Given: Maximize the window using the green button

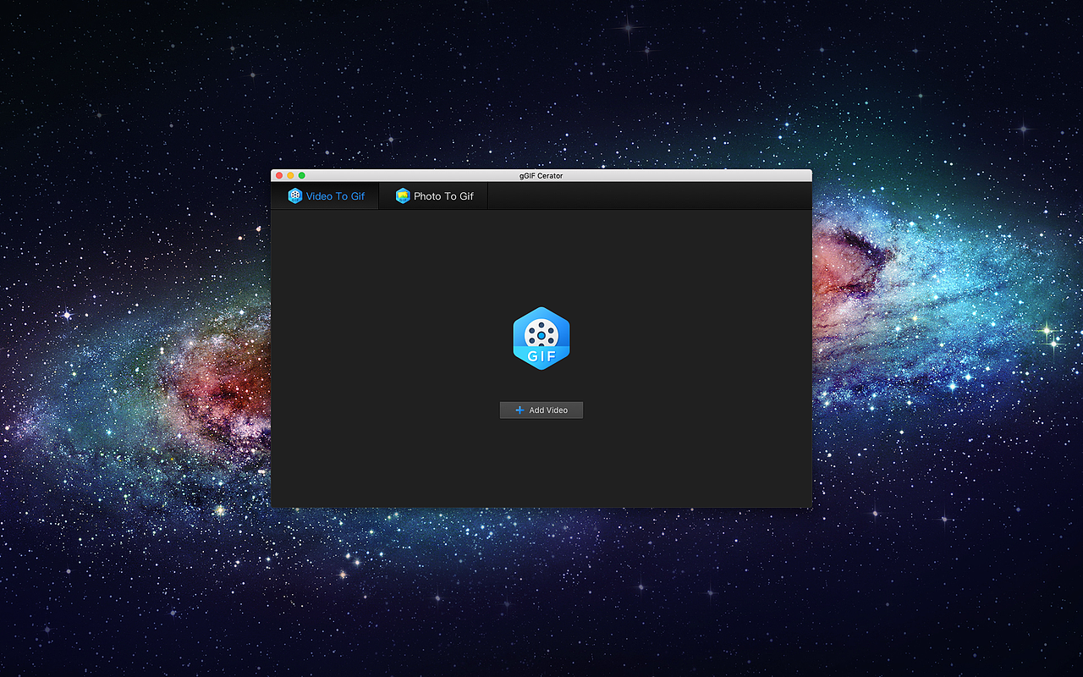Looking at the screenshot, I should (301, 175).
